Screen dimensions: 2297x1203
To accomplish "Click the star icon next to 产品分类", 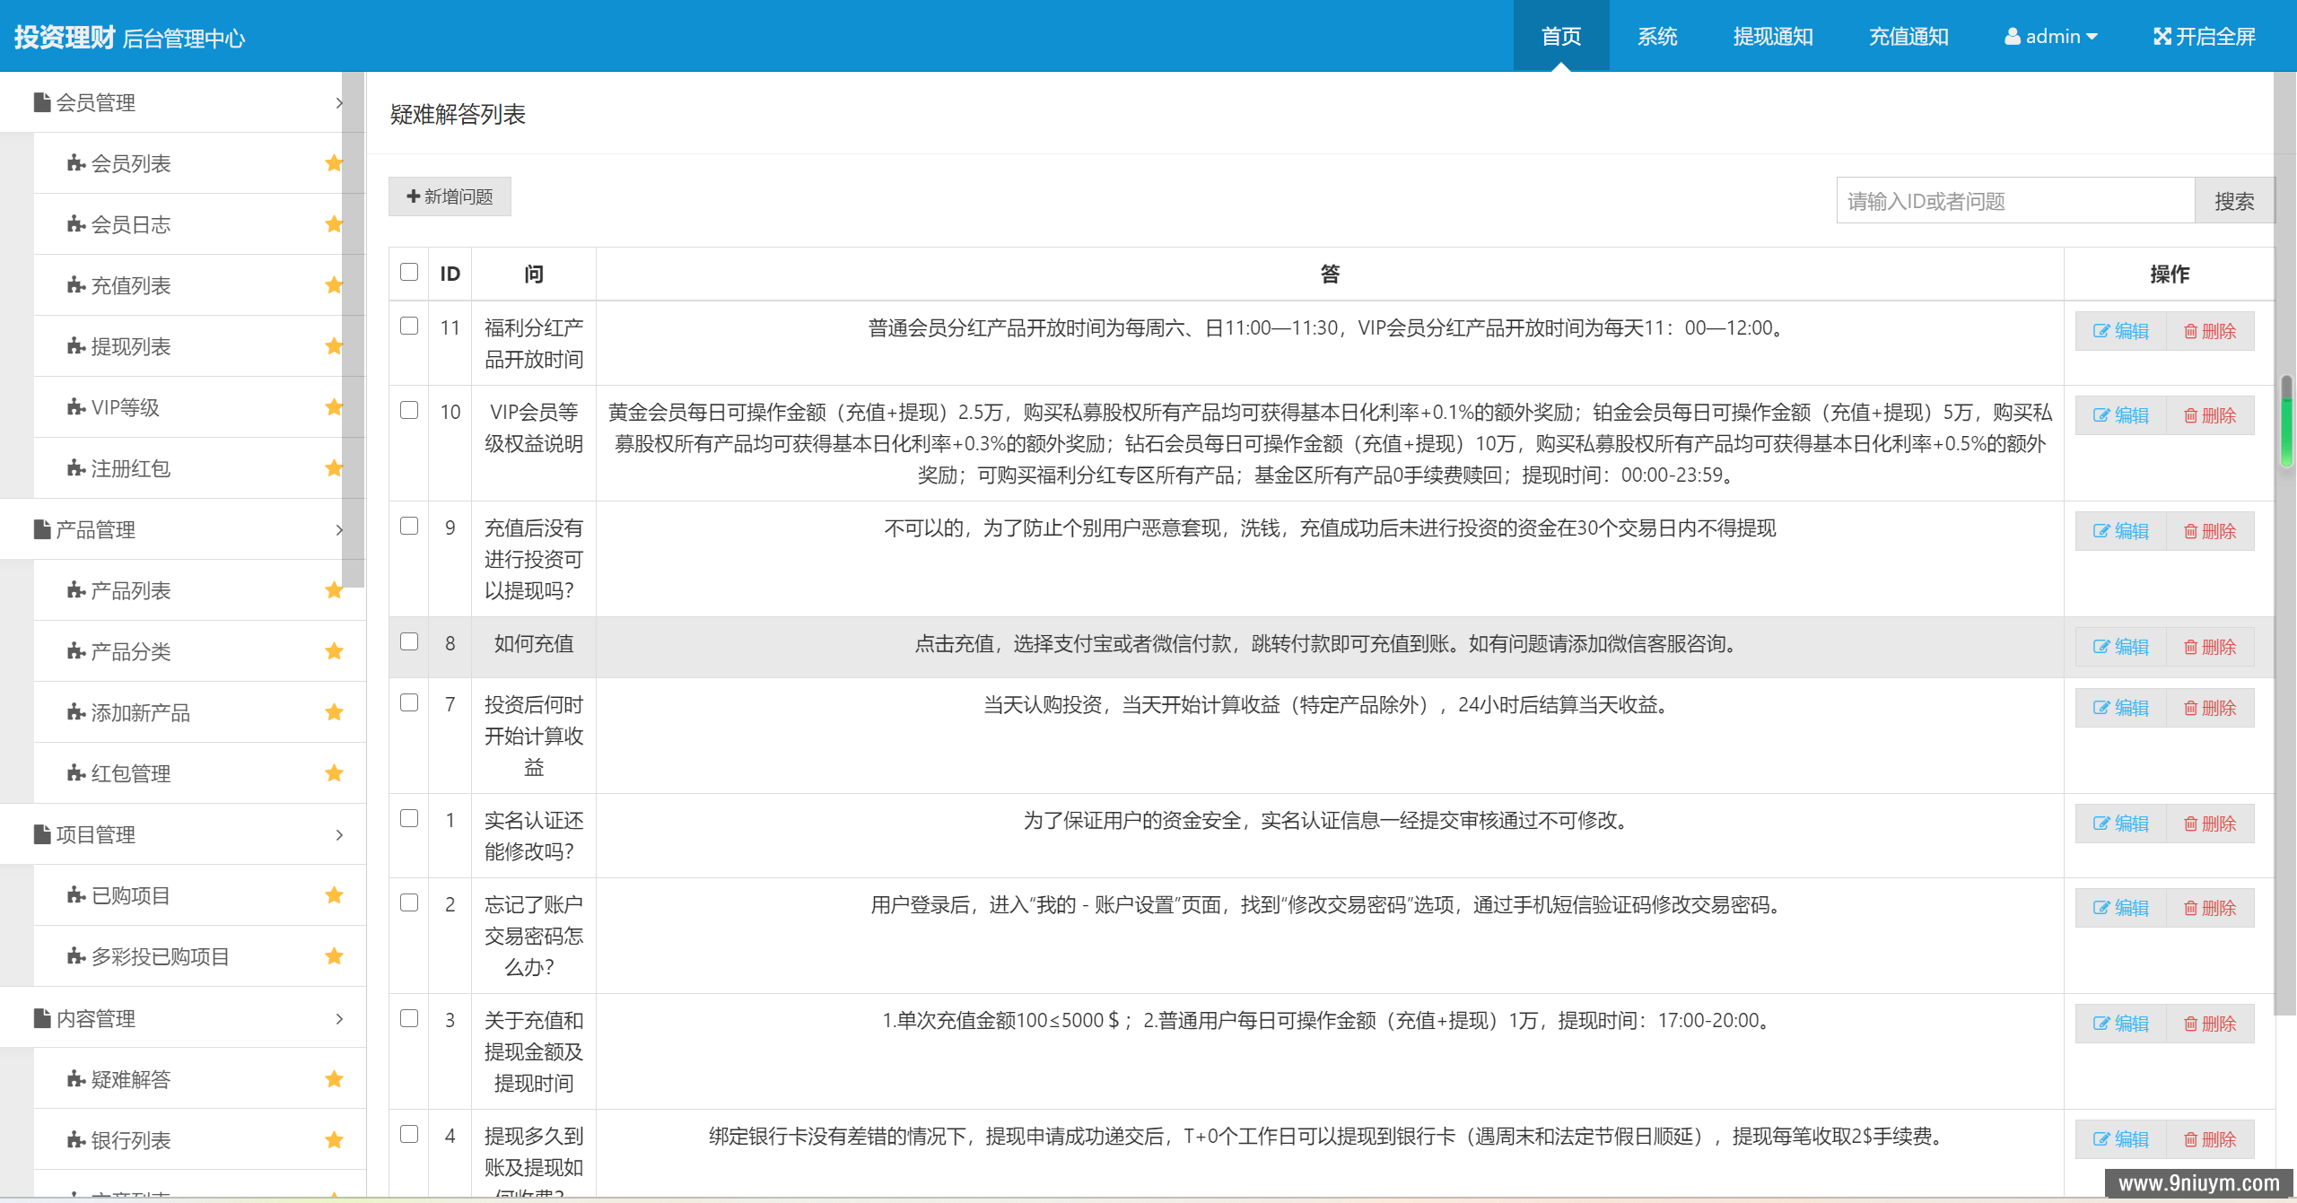I will pos(334,651).
